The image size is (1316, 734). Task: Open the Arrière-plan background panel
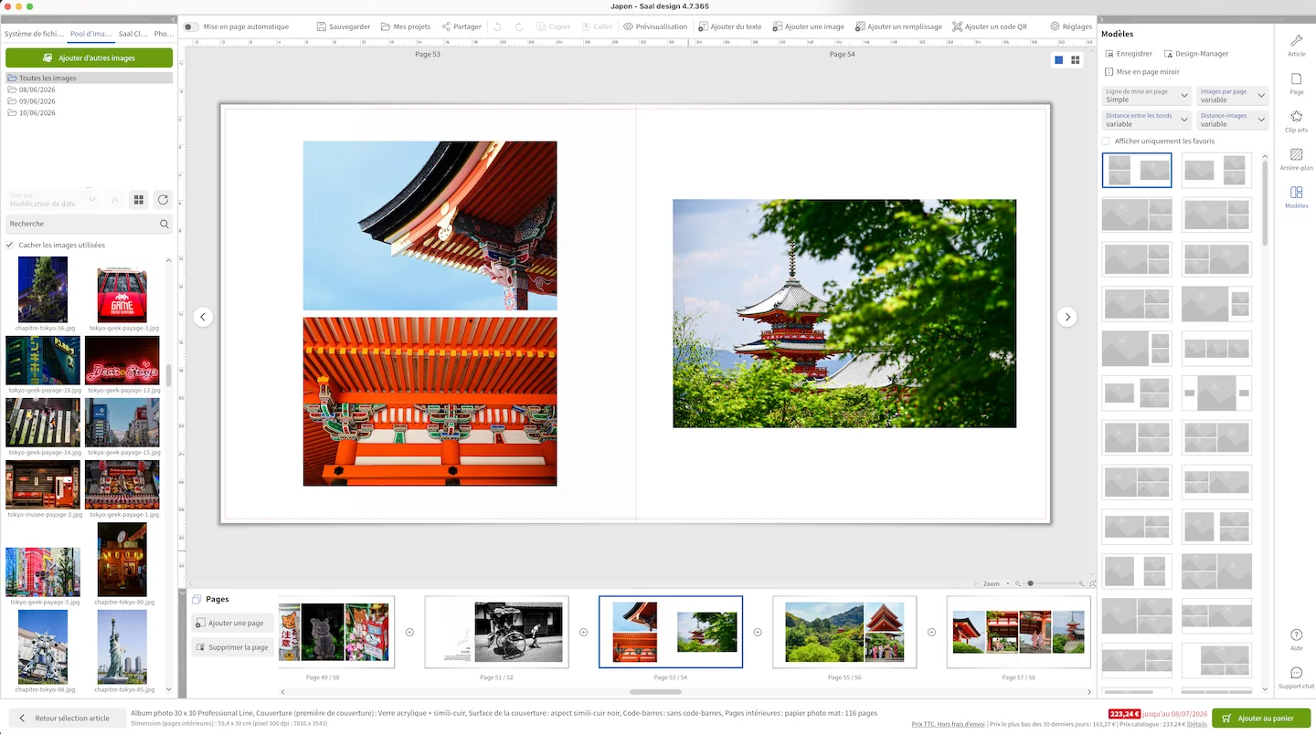[x=1296, y=160]
